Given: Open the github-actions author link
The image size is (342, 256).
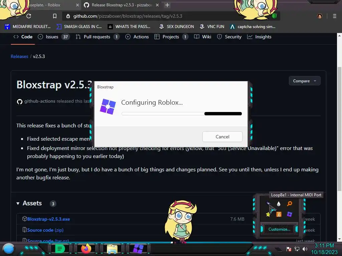Looking at the screenshot, I should click(40, 101).
